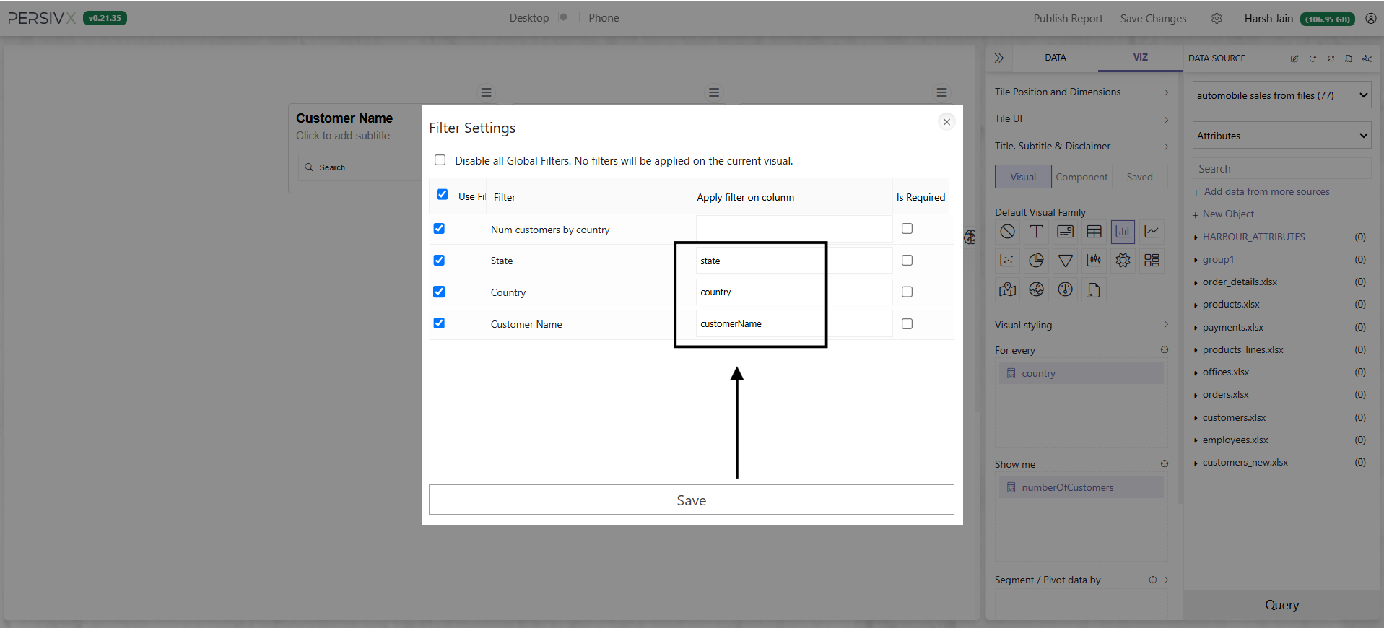
Task: Expand the HARBOUR_ATTRIBUTES tree node
Action: [x=1196, y=237]
